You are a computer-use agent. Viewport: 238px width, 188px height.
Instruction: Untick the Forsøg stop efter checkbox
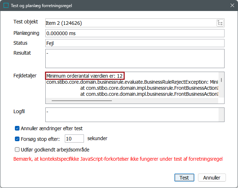17,139
